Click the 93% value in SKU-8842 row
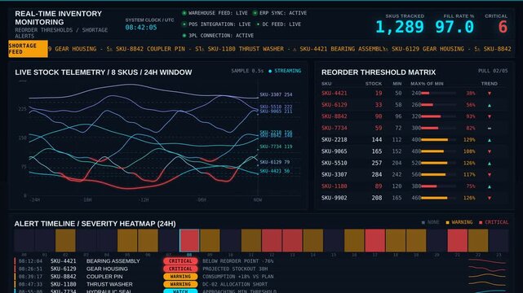The width and height of the screenshot is (523, 293). tap(470, 116)
